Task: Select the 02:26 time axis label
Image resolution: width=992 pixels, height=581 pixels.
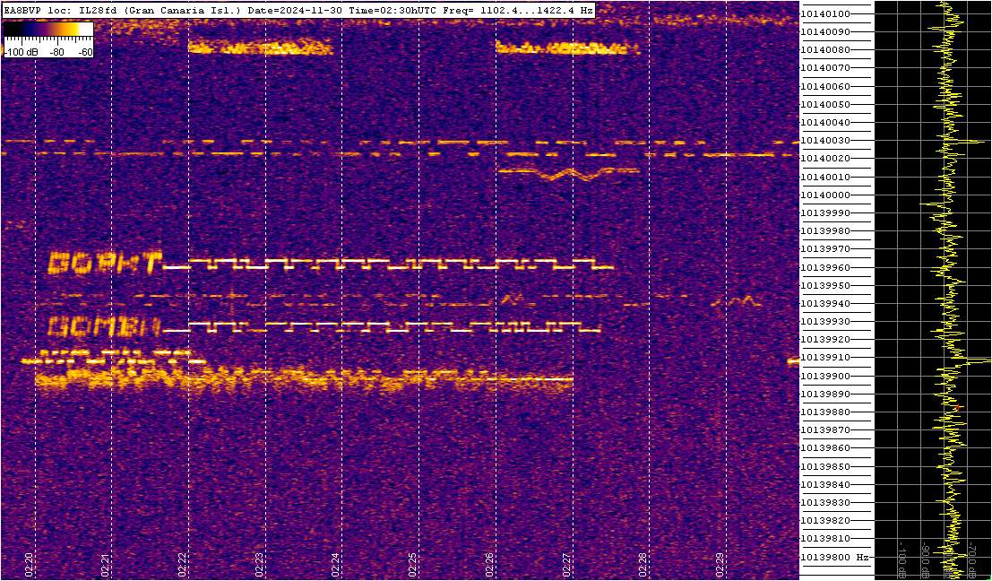Action: (489, 563)
